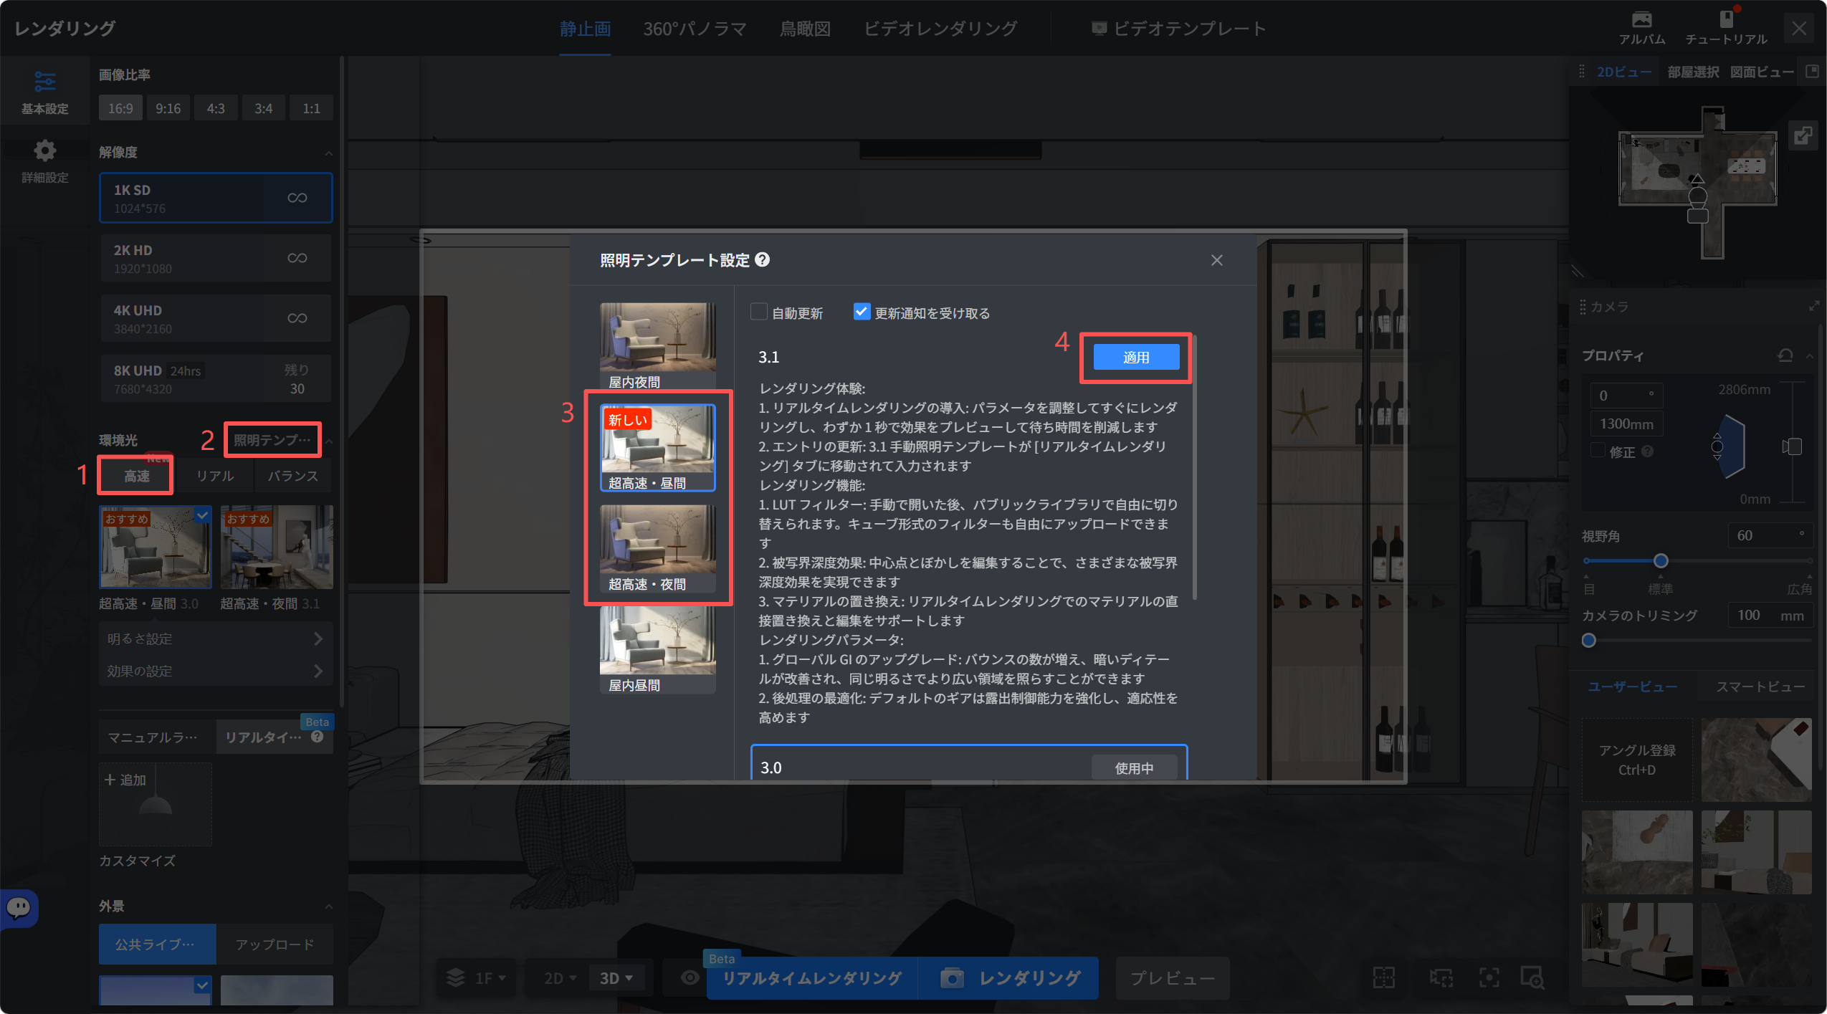
Task: Select 16:9 image ratio
Action: click(x=120, y=108)
